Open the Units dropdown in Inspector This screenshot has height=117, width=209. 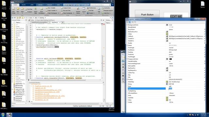tap(205, 95)
